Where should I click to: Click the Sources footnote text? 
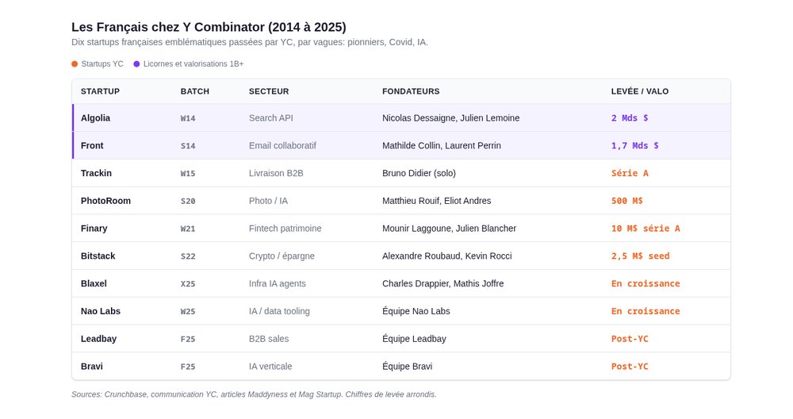(x=254, y=394)
